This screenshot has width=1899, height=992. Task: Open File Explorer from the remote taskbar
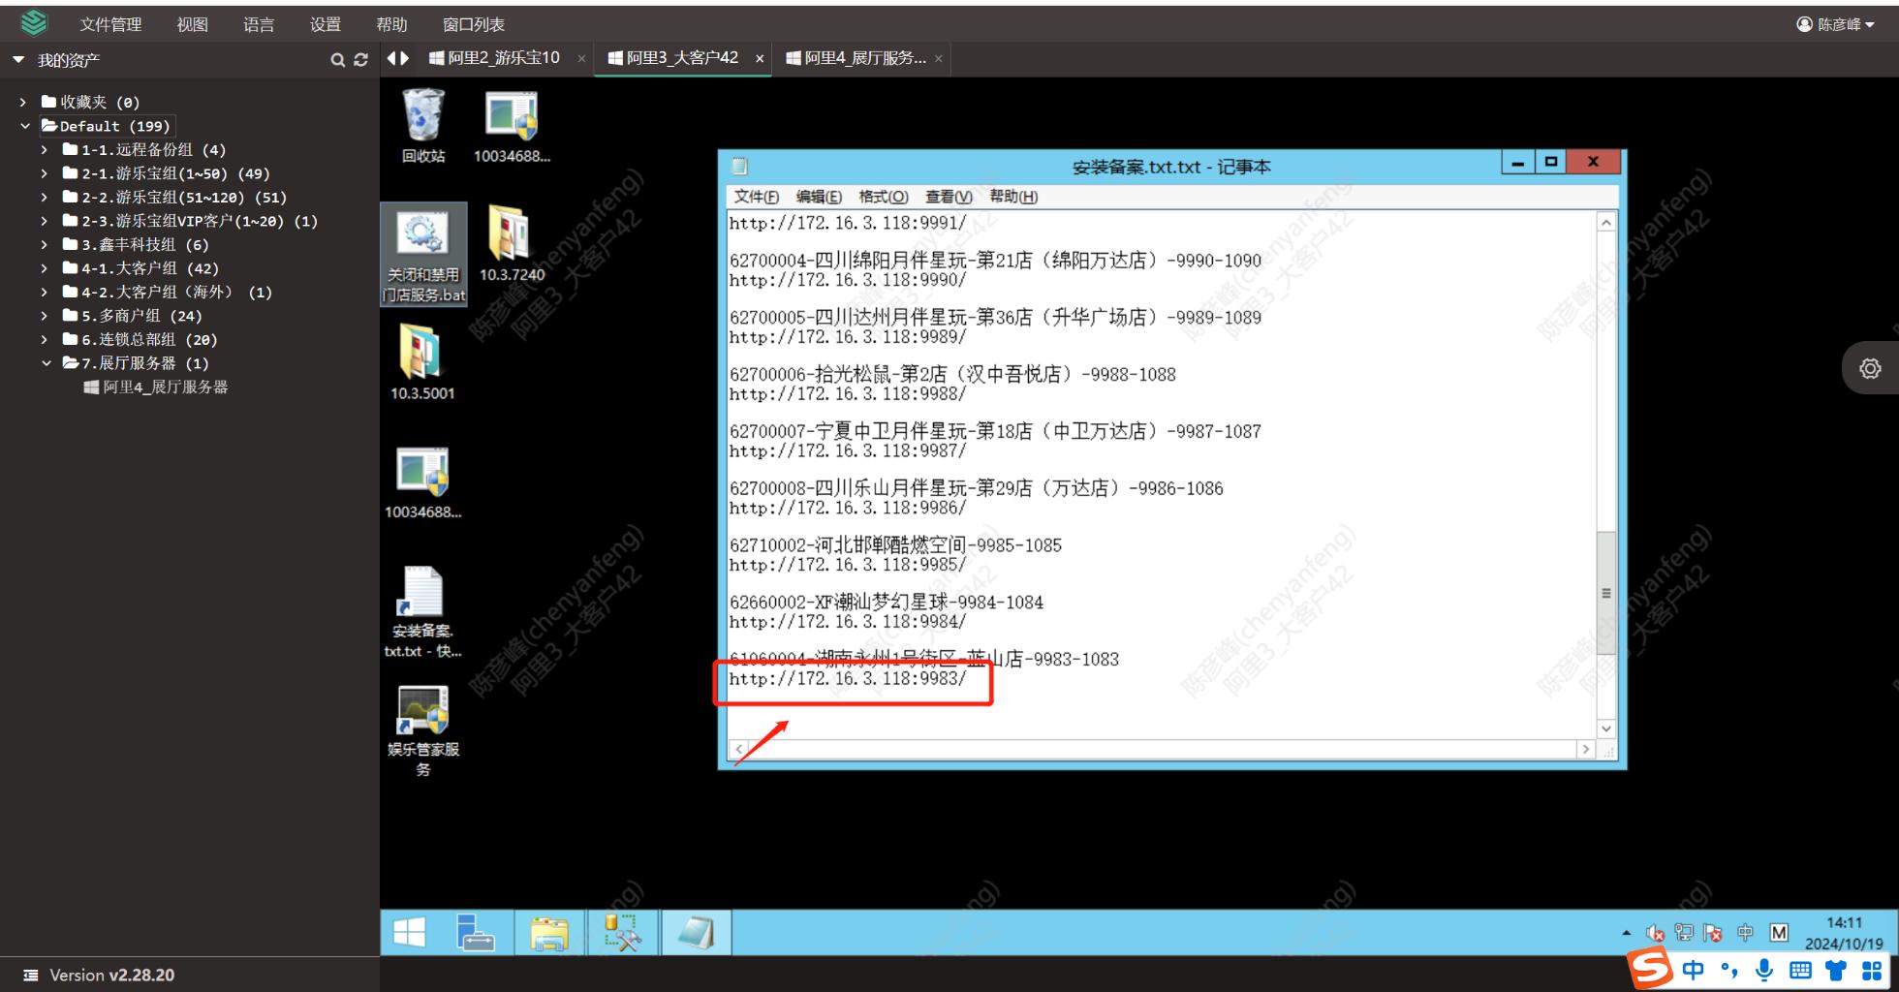[x=548, y=933]
